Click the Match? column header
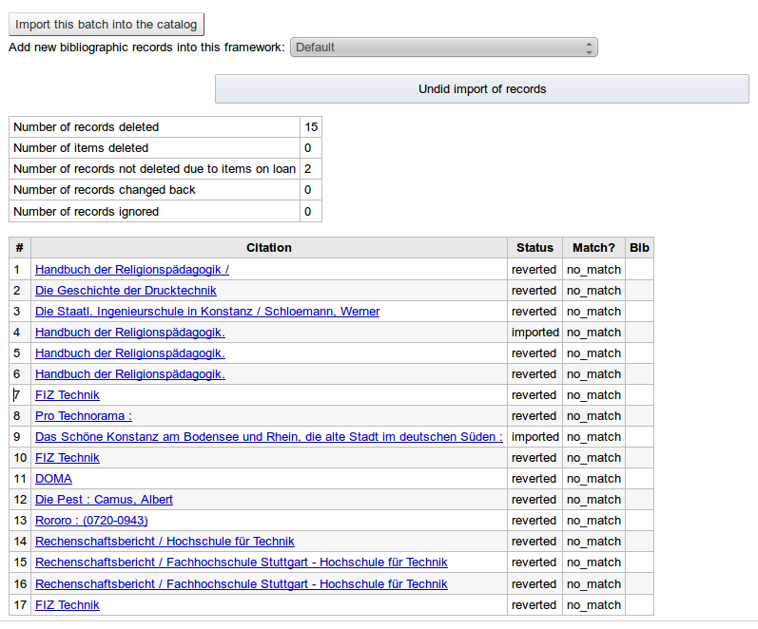This screenshot has height=629, width=758. click(x=593, y=248)
